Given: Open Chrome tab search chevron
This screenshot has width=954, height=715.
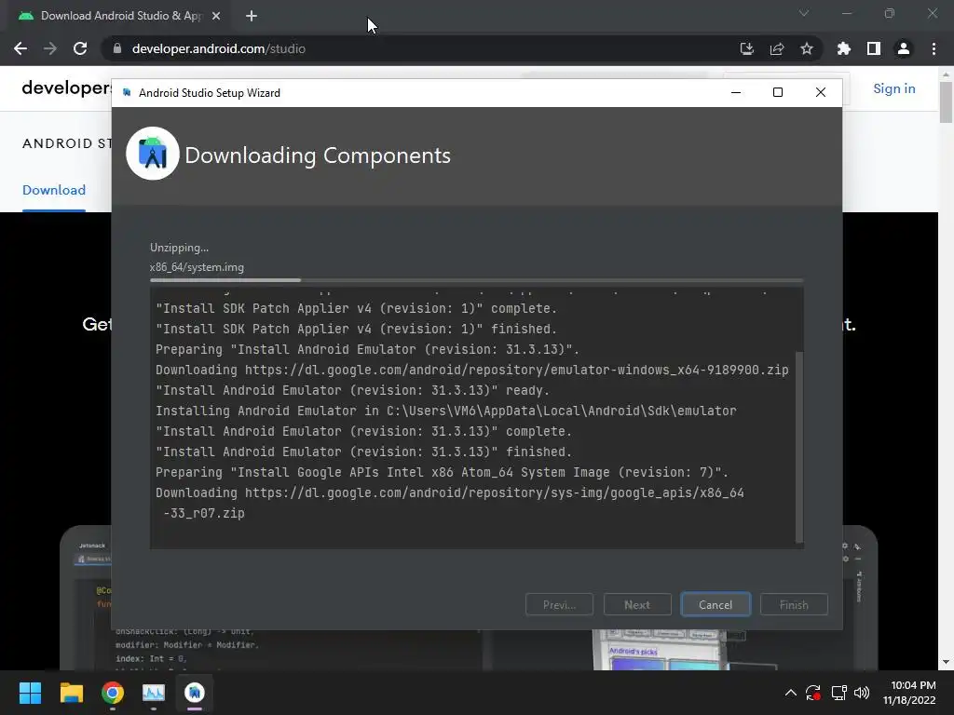Looking at the screenshot, I should tap(804, 13).
